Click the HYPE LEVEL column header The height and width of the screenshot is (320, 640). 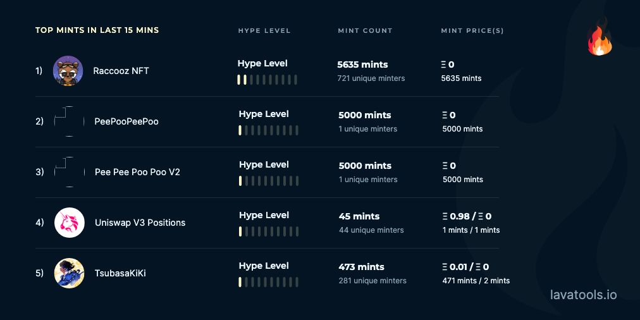click(264, 30)
